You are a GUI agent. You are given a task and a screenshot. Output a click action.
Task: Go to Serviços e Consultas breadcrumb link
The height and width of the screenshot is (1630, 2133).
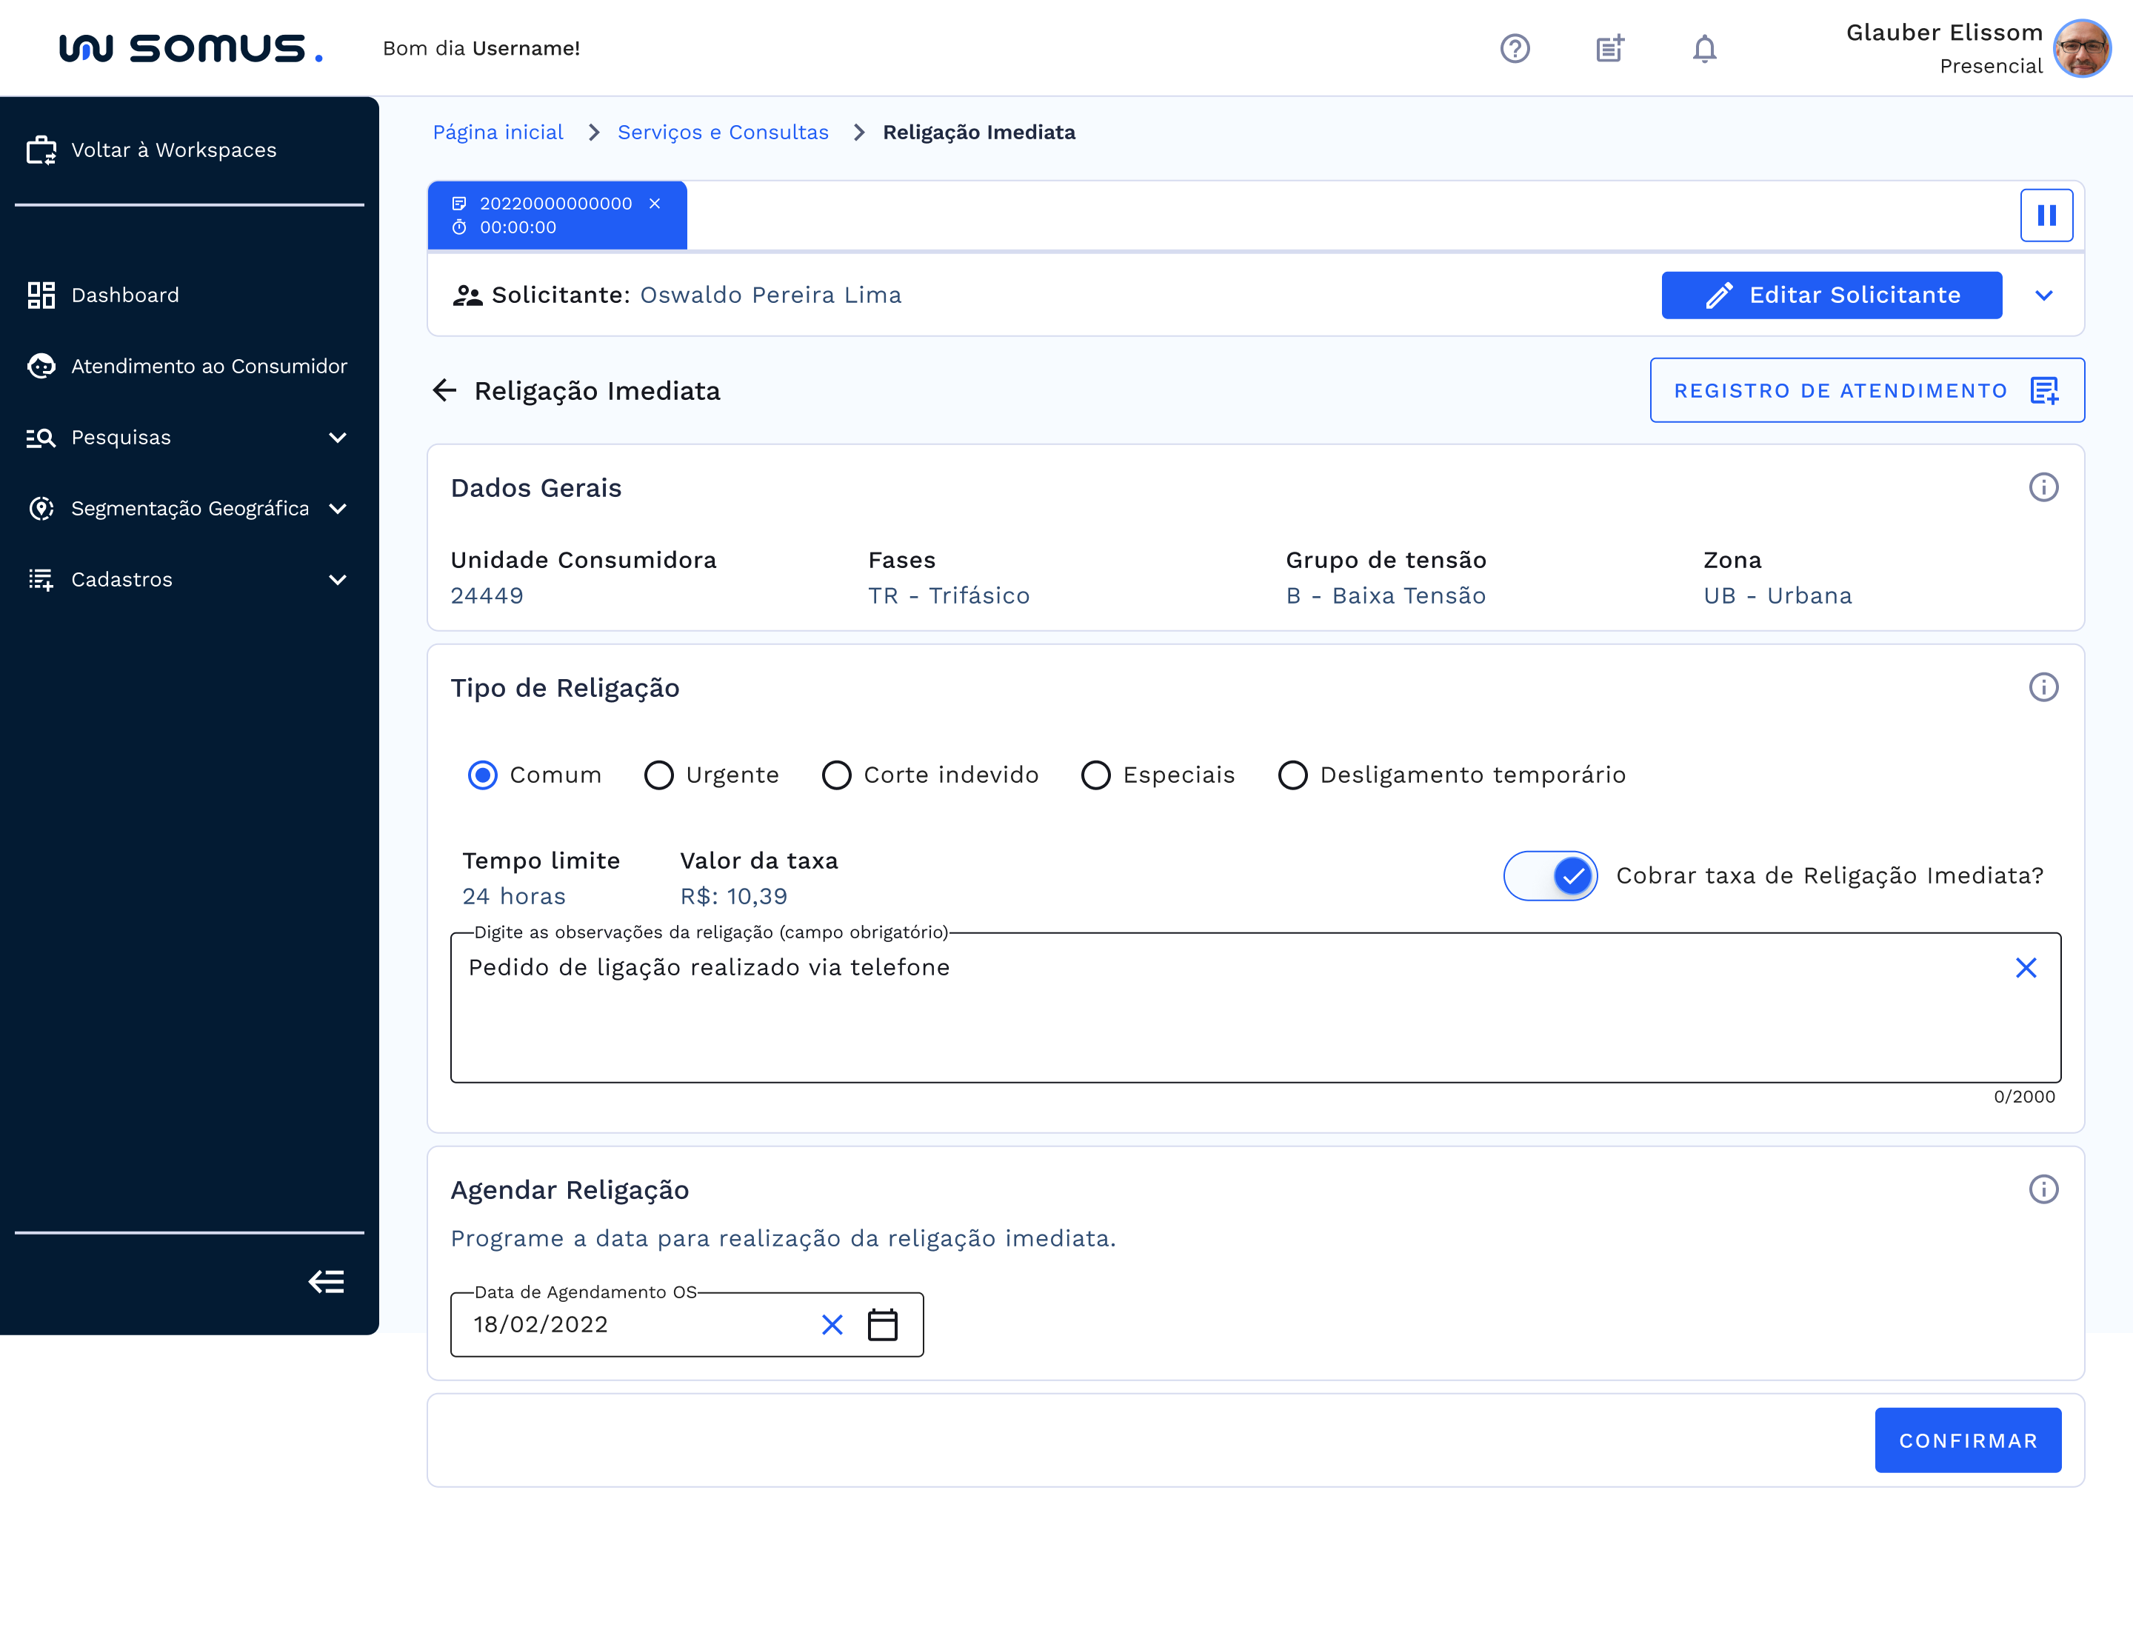[723, 133]
